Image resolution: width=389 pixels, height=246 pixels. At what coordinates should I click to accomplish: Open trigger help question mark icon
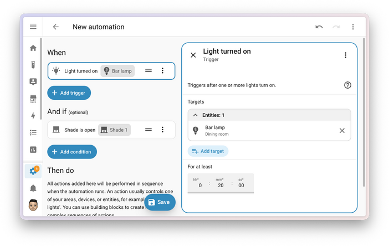[347, 85]
